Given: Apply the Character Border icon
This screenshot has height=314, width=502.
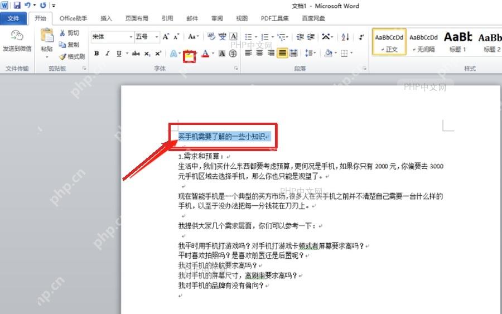Looking at the screenshot, I should (234, 36).
